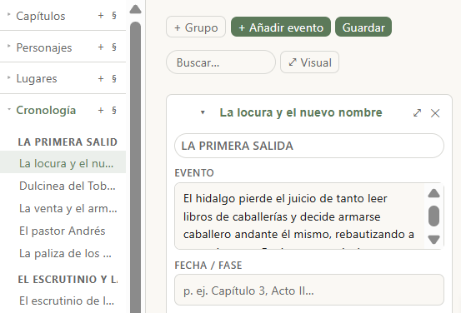Select the LA PRIMERA SALIDA group in sidebar
The height and width of the screenshot is (313, 461).
(68, 142)
